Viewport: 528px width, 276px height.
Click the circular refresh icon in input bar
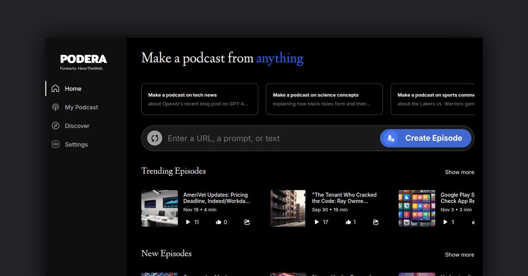pos(154,138)
